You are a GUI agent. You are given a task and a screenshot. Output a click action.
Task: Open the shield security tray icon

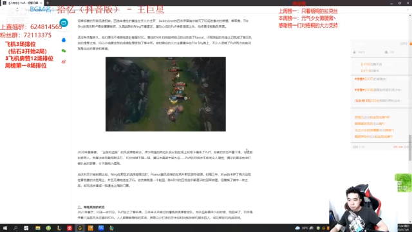point(318,228)
